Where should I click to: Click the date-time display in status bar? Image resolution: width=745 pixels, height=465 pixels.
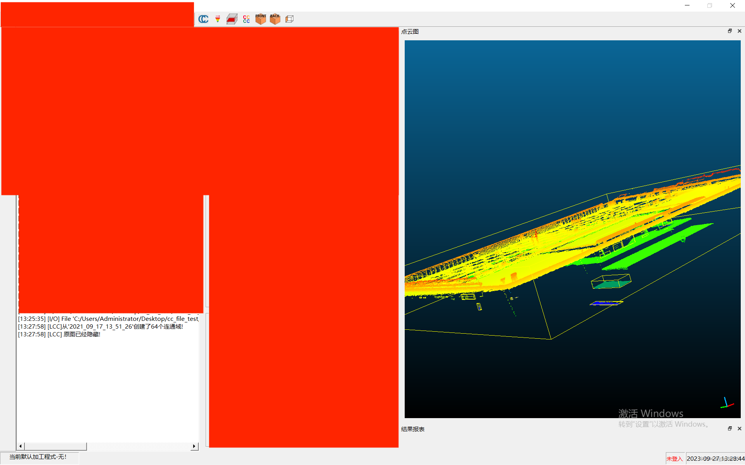click(715, 459)
